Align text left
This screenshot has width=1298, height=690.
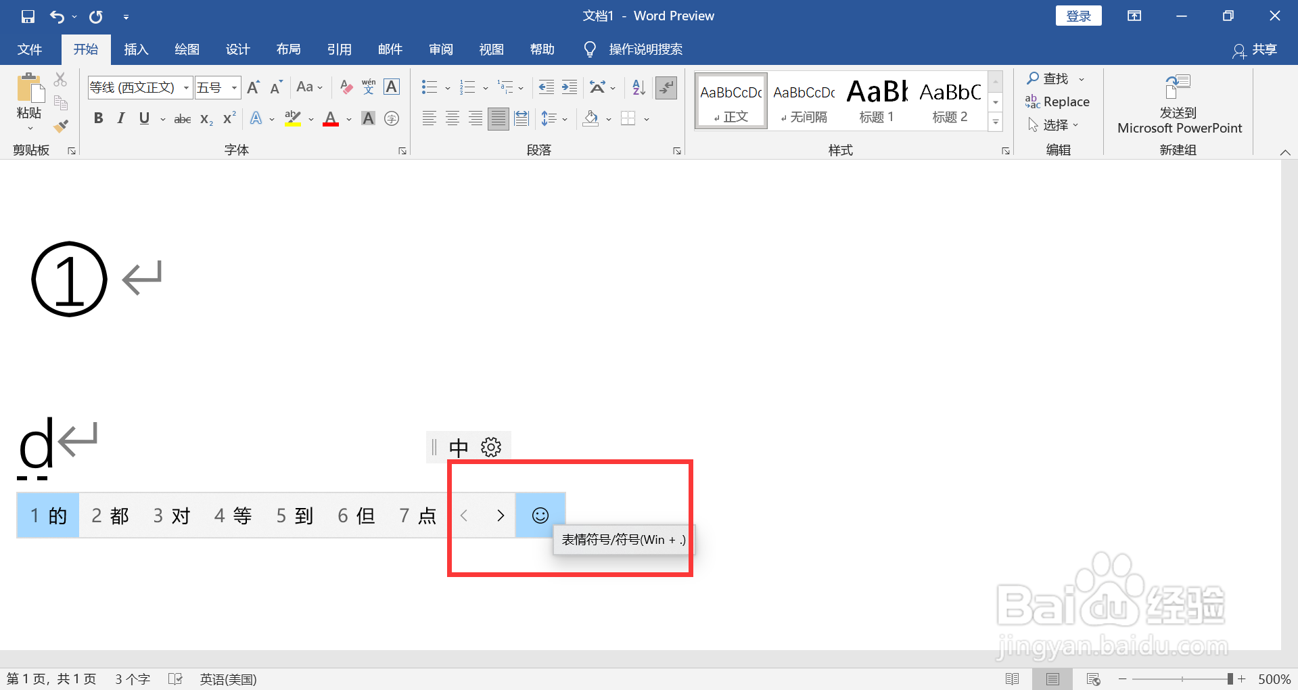pyautogui.click(x=430, y=119)
